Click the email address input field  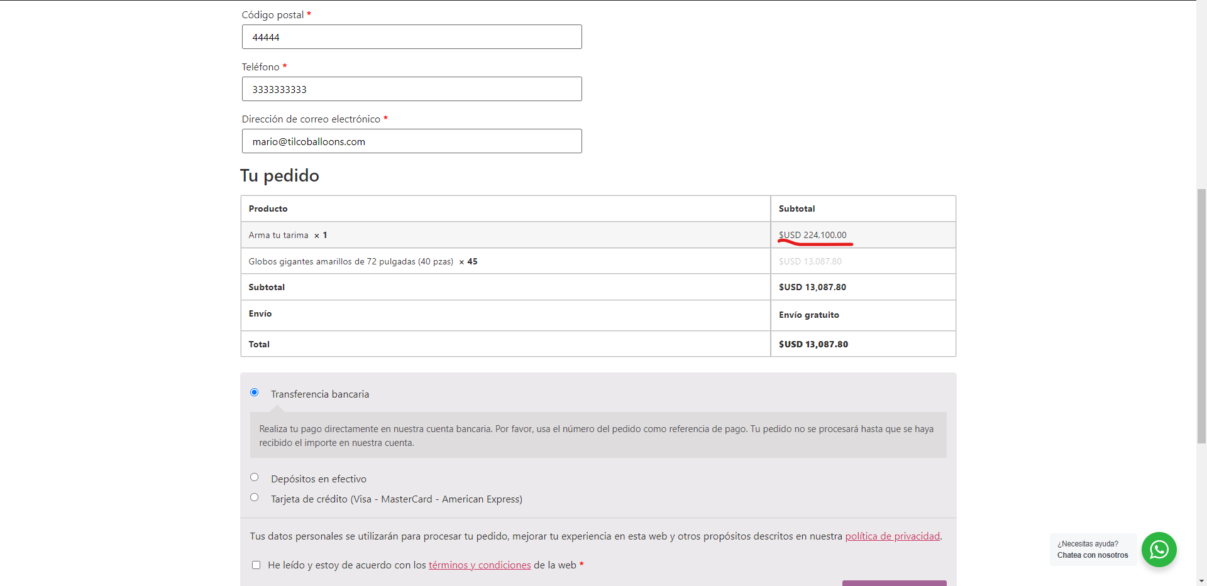[412, 141]
